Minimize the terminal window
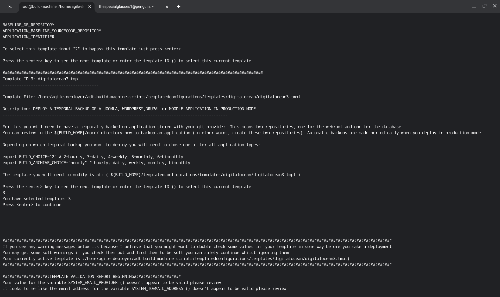The image size is (500, 297). point(474,6)
